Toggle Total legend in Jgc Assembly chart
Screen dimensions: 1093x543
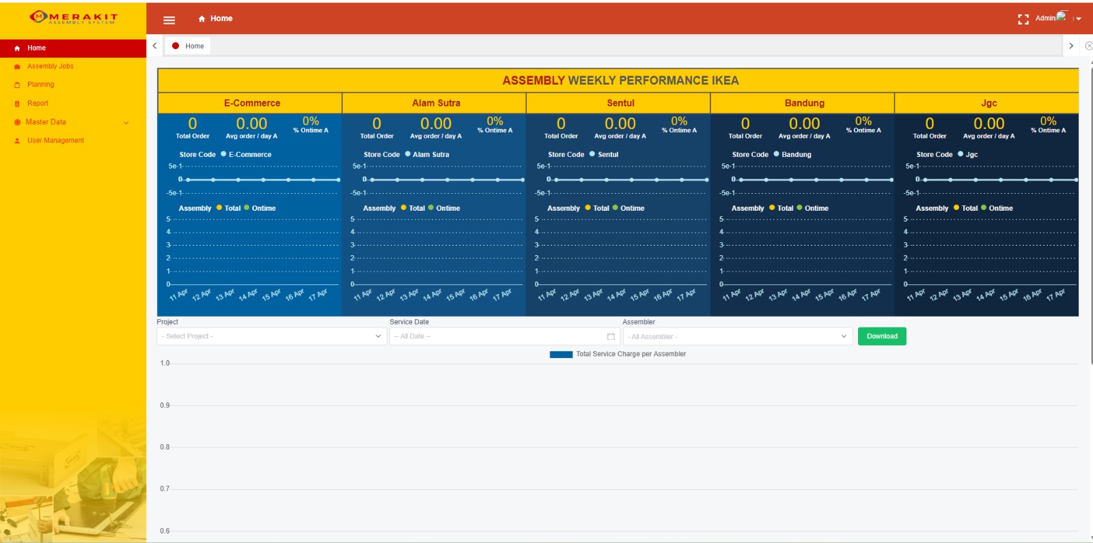[966, 208]
